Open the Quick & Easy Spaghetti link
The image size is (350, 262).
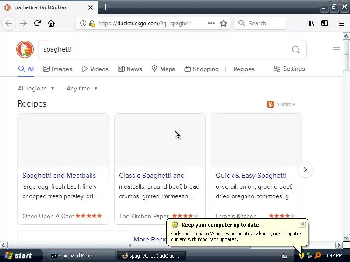(251, 176)
